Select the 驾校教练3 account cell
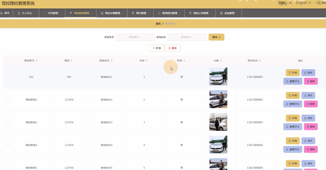 click(x=31, y=122)
